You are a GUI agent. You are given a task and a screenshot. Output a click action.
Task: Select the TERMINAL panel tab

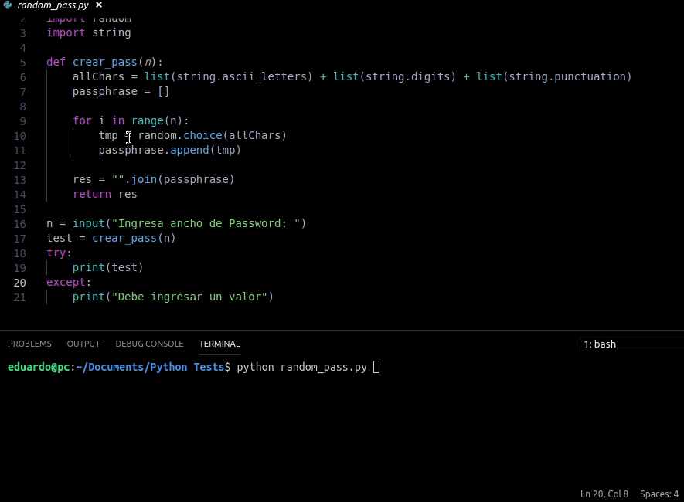[219, 344]
